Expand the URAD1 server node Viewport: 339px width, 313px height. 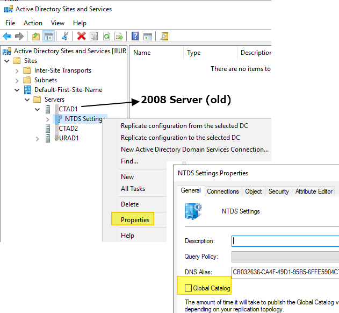pyautogui.click(x=38, y=139)
